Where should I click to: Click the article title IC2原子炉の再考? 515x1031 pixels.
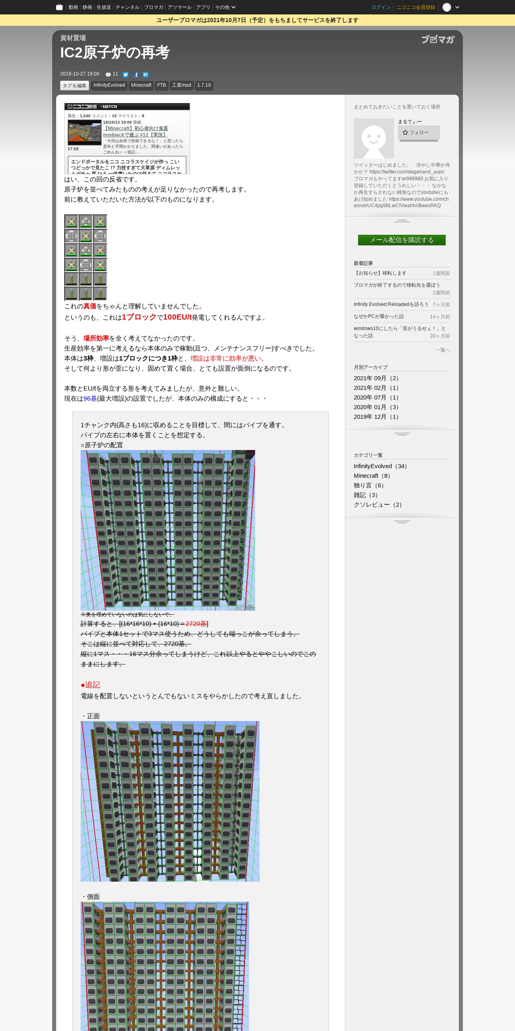[115, 53]
